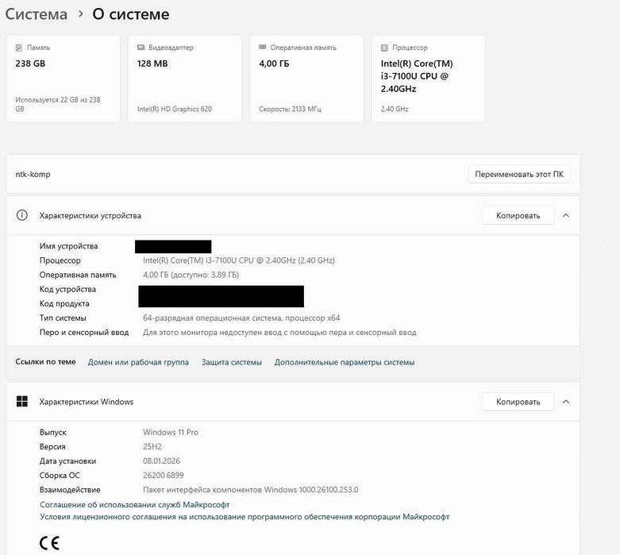Click the Ссылки по теме label
Image resolution: width=620 pixels, height=555 pixels.
[45, 361]
